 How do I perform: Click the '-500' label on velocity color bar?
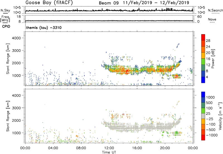click(211, 130)
